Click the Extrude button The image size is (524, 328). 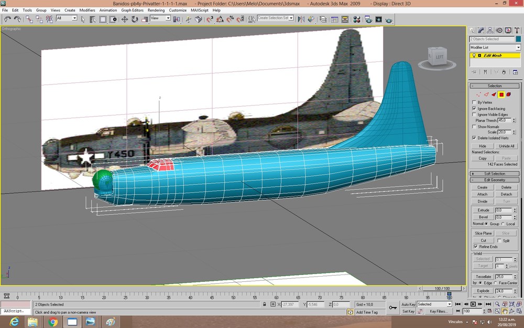[x=483, y=210]
